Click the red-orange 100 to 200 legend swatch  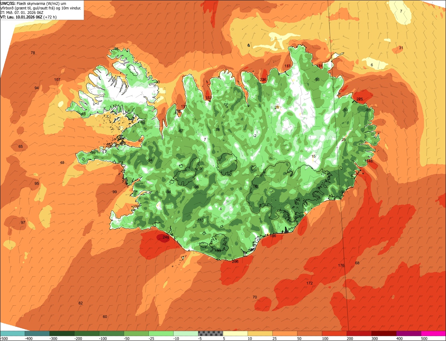click(334, 333)
